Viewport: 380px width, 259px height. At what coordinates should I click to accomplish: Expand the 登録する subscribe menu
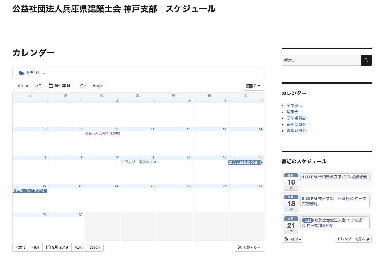249,247
